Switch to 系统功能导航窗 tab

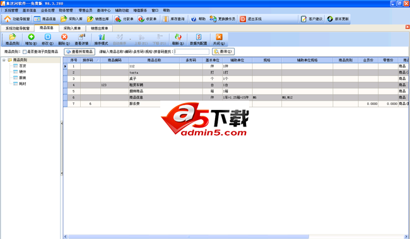[x=18, y=28]
